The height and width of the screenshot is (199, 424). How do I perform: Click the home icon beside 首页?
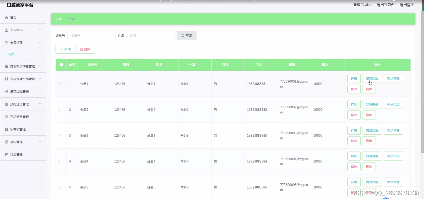click(6, 18)
